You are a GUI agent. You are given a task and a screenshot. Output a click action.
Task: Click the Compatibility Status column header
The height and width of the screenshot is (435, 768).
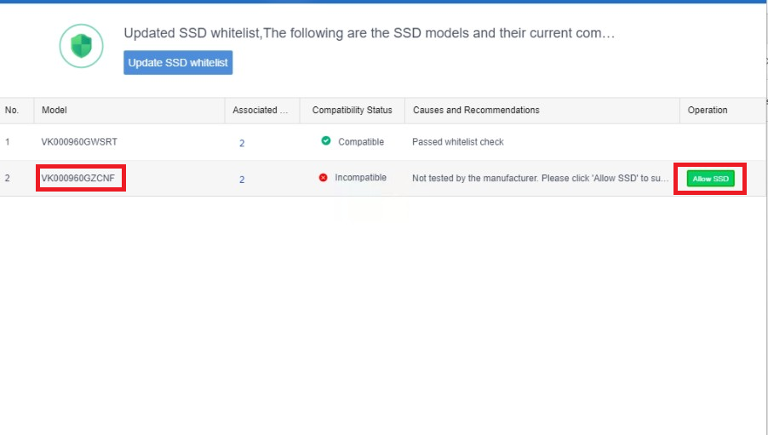(x=352, y=110)
